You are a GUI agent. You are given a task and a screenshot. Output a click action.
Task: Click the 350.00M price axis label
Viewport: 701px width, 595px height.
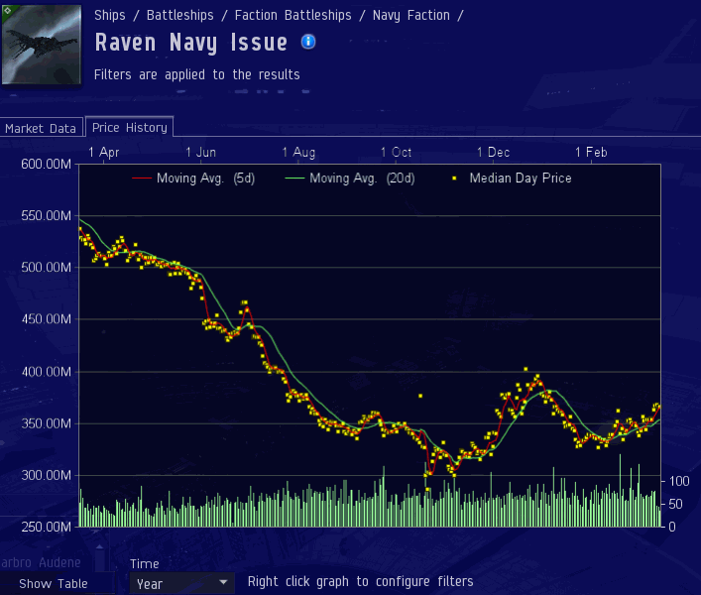tap(46, 423)
